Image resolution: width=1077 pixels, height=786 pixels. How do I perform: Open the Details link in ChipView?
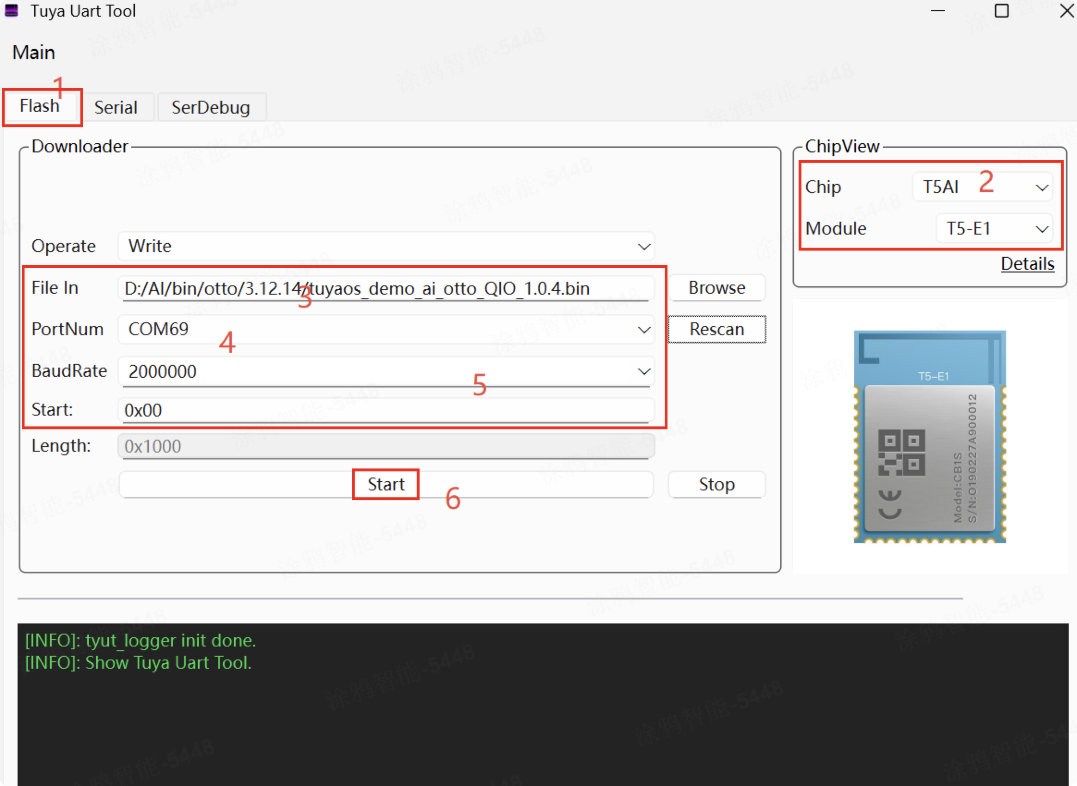coord(1028,263)
